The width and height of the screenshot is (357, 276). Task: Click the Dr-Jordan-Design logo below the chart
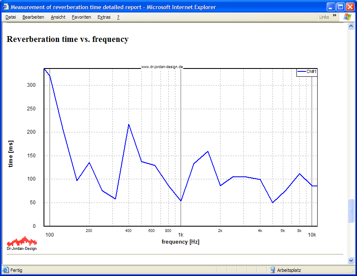(22, 243)
